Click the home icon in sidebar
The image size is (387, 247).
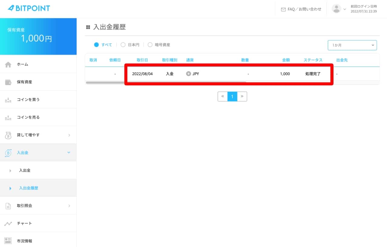pyautogui.click(x=8, y=64)
